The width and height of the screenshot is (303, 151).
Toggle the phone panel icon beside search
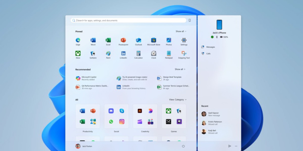point(190,20)
